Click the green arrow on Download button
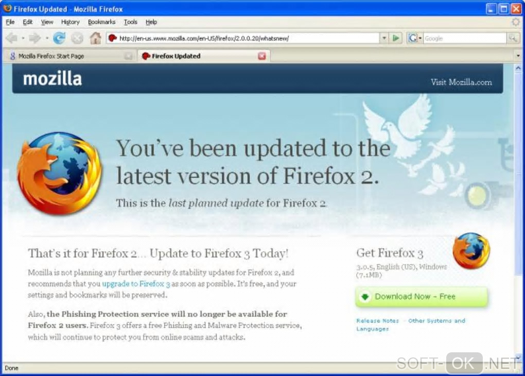The width and height of the screenshot is (525, 376). point(365,297)
